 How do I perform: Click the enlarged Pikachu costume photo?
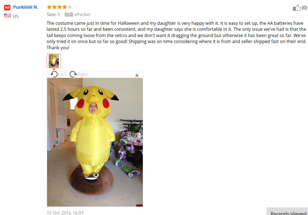click(95, 142)
